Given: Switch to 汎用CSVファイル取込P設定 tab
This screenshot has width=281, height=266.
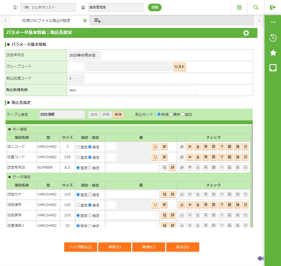Looking at the screenshot, I should (46, 21).
